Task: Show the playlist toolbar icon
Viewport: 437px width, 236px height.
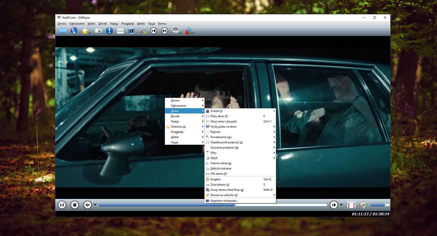Action: [120, 31]
